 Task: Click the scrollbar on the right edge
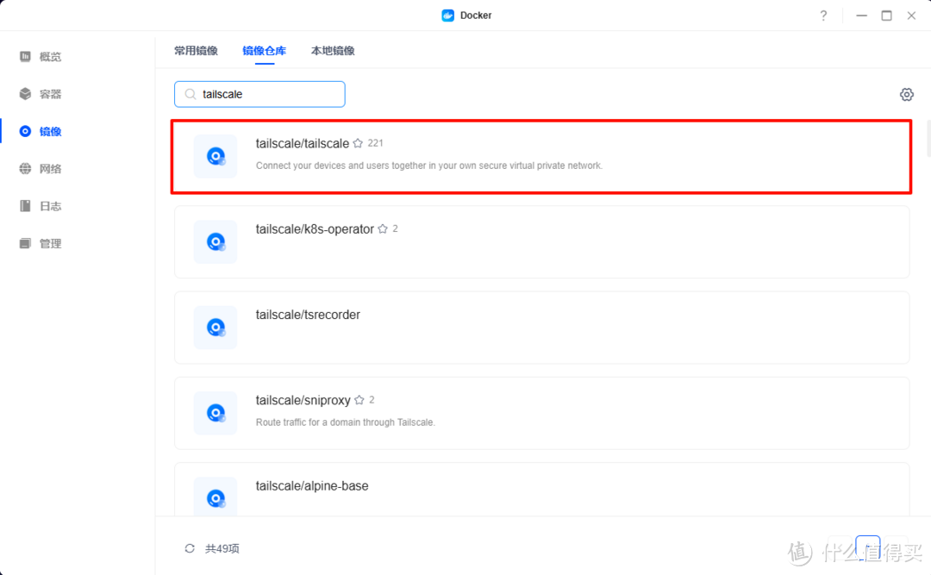927,138
